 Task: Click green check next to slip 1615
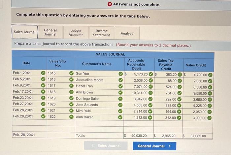[x=72, y=73]
